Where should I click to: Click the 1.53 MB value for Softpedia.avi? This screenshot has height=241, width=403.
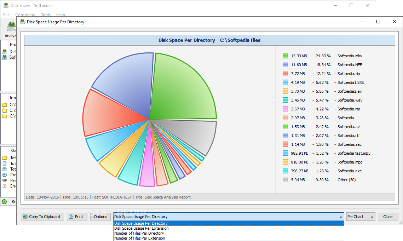point(298,127)
